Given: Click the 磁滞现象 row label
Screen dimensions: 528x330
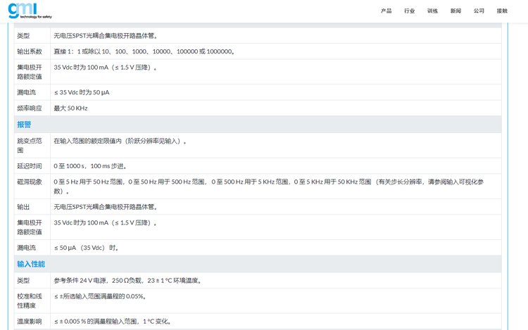Looking at the screenshot, I should click(x=30, y=182).
